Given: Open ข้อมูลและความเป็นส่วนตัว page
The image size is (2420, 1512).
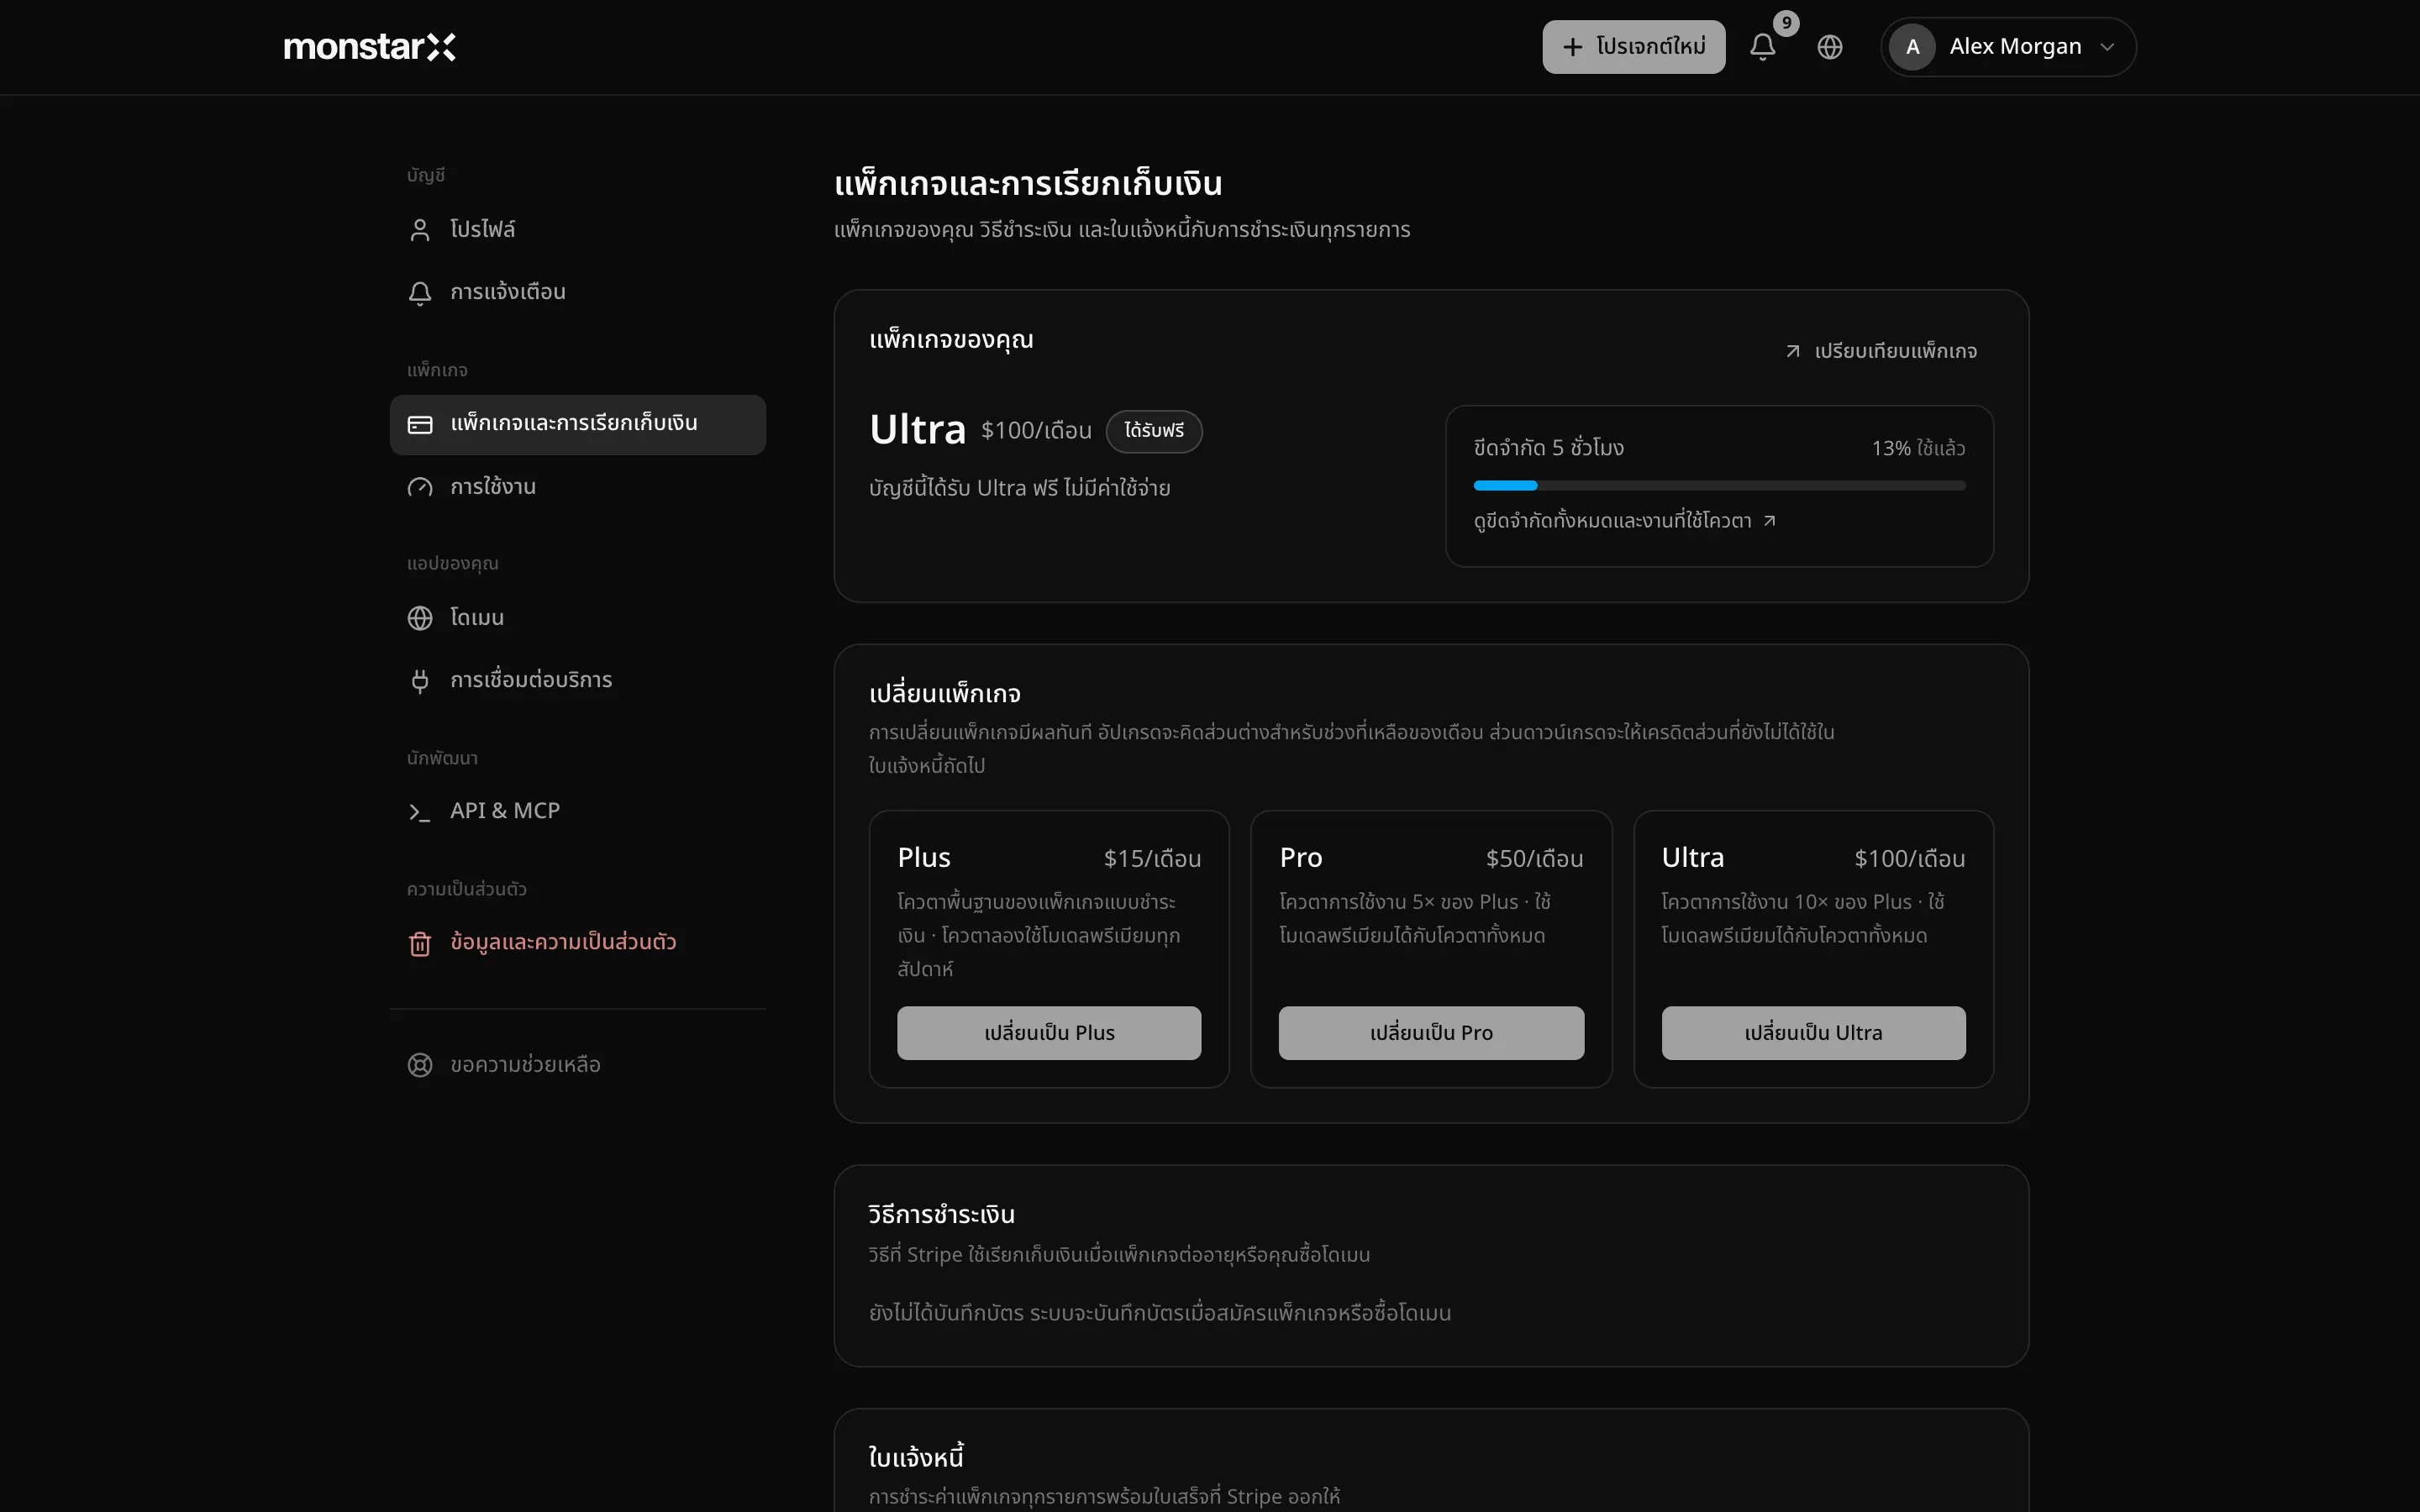Looking at the screenshot, I should point(578,943).
